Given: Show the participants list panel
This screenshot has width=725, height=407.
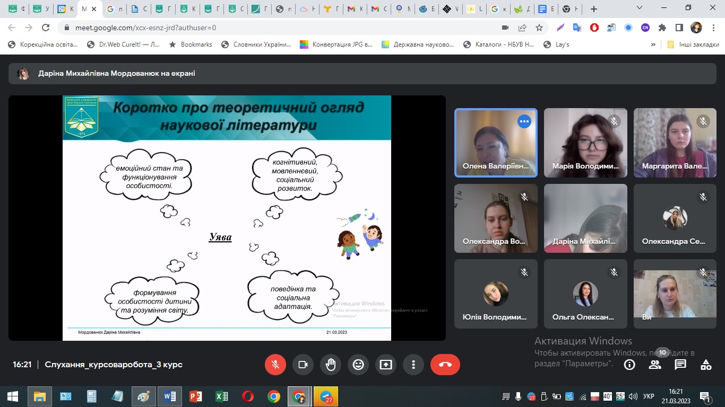Looking at the screenshot, I should (x=655, y=365).
